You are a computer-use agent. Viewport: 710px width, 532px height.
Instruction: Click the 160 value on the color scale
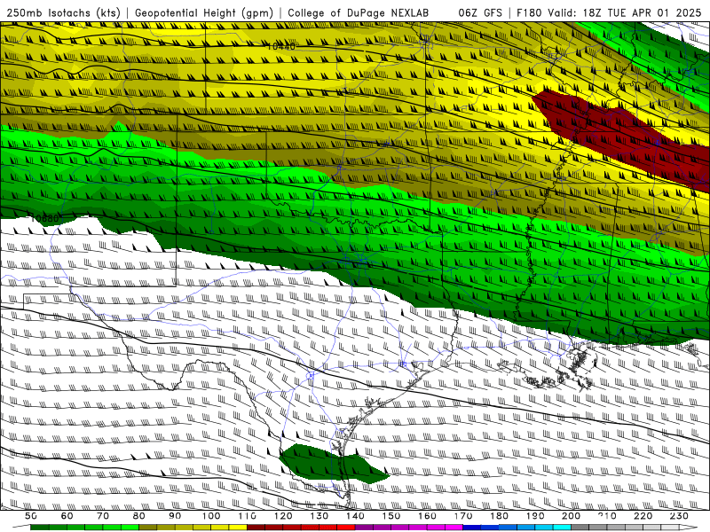click(428, 516)
